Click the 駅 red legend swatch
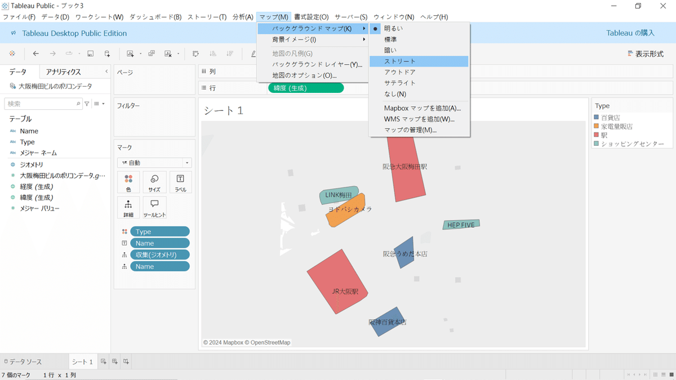 [x=597, y=135]
